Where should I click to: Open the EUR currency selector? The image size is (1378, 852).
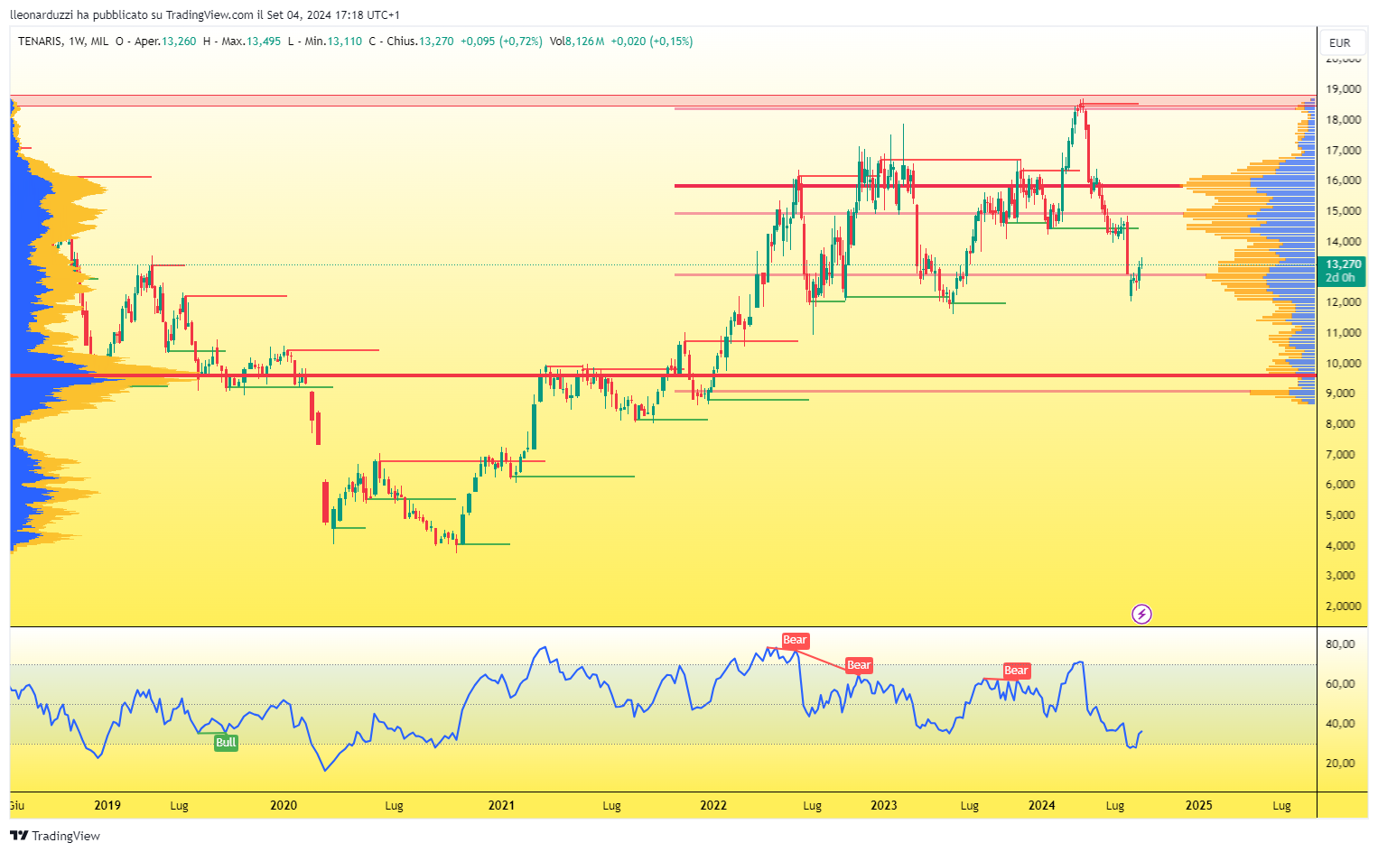click(1340, 42)
